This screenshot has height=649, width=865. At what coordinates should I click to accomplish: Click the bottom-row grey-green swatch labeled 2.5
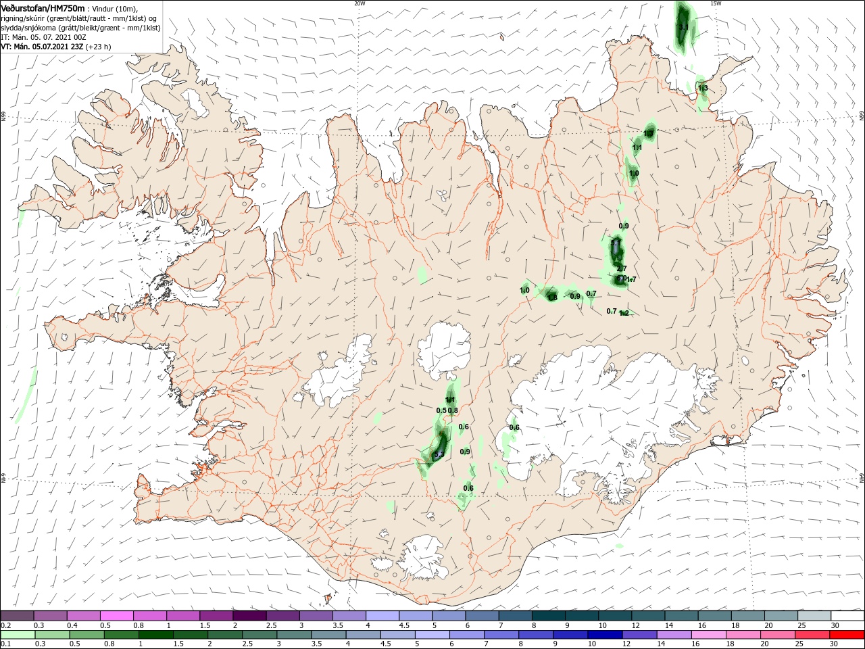[259, 635]
